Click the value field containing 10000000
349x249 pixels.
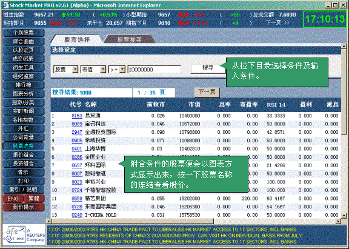[154, 70]
